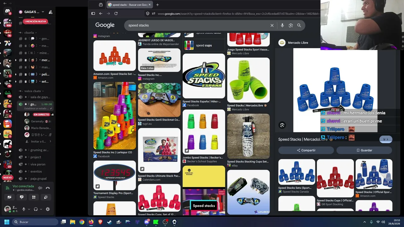Expand Windows system tray hidden icons
This screenshot has height=227, width=404.
coord(365,222)
